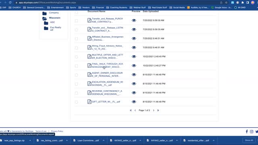The height and width of the screenshot is (145, 258).
Task: Check the Transfer_and_Release_PURCHASE_CONTRACT row checkbox
Action: coord(76,21)
